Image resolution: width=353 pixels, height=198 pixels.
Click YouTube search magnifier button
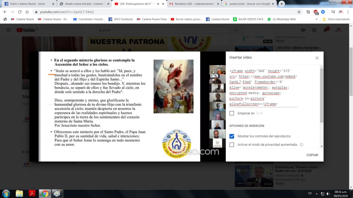236,30
